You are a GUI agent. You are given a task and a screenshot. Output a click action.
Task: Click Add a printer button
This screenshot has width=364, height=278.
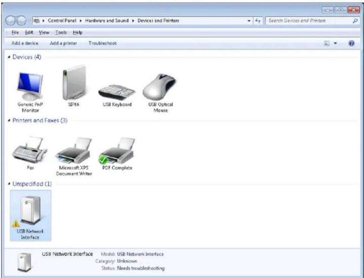point(63,43)
